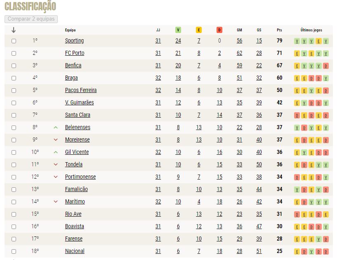Click Santa Clara's first red D result badge
Screen dimensions: 337x260
click(297, 115)
